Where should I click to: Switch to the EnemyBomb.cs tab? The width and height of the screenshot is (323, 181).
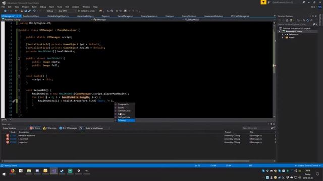click(189, 16)
